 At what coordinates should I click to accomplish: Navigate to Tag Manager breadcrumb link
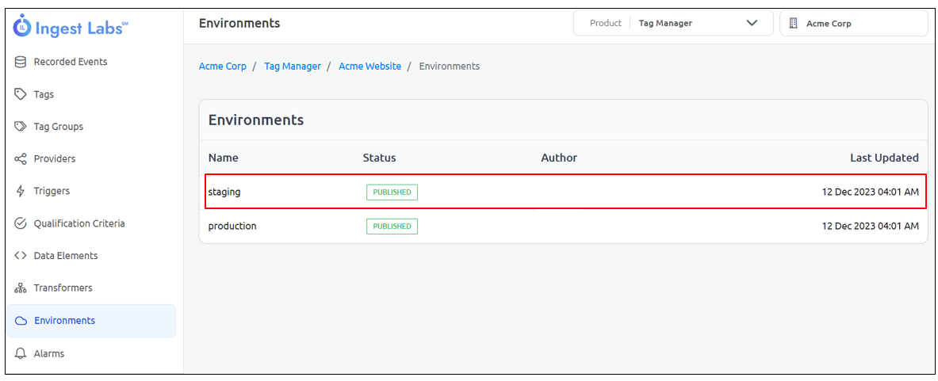[x=292, y=67]
